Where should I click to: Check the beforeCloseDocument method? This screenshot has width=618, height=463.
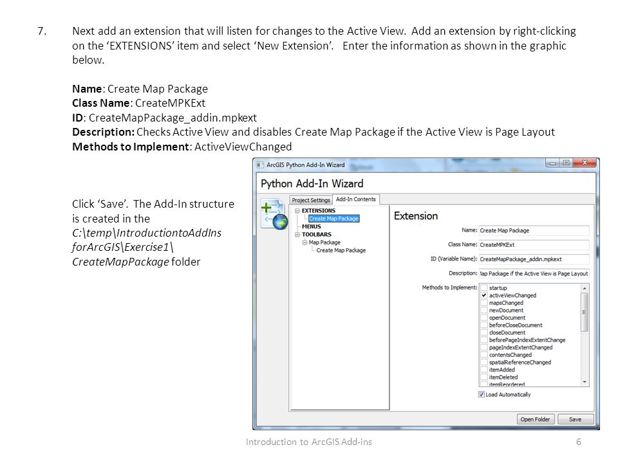484,325
